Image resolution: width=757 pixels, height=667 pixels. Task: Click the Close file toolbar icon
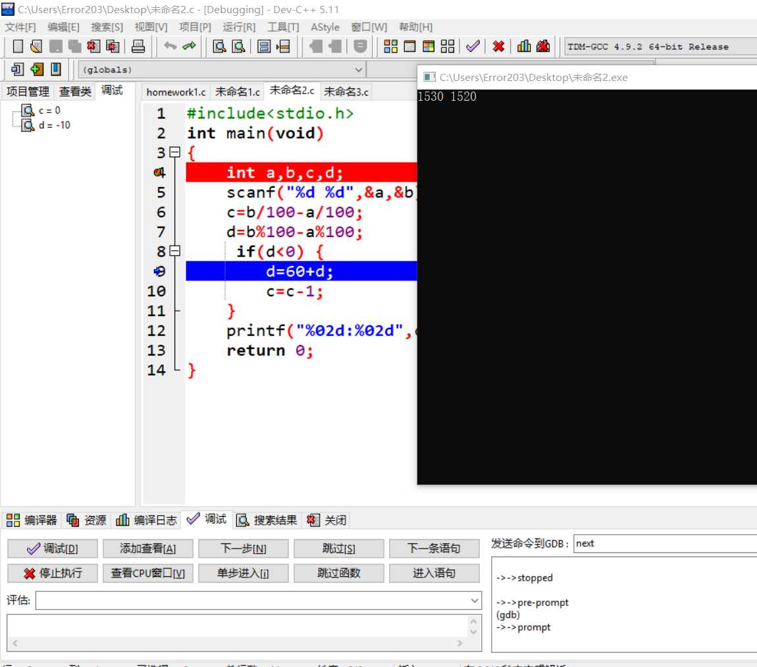(93, 46)
